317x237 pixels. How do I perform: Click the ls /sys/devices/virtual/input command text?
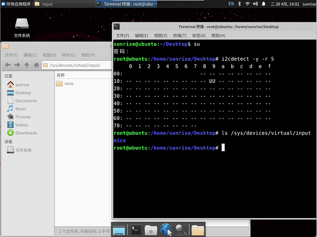266,133
